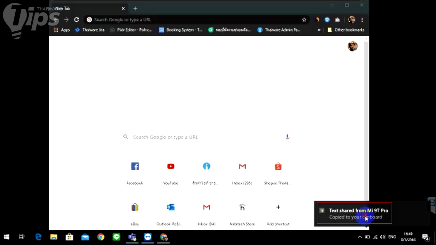This screenshot has width=436, height=245.
Task: Open the 'Text shared from Mi 9T Pro' notification
Action: coord(354,213)
